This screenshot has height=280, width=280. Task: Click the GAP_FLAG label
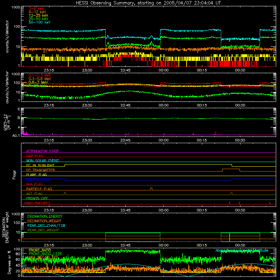(34, 156)
